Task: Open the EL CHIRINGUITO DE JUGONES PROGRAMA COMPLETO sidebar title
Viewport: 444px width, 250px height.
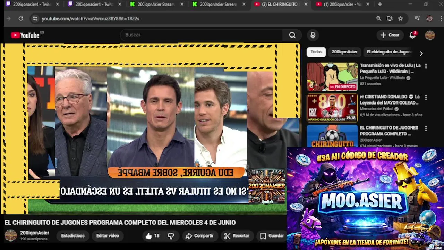Action: click(389, 131)
